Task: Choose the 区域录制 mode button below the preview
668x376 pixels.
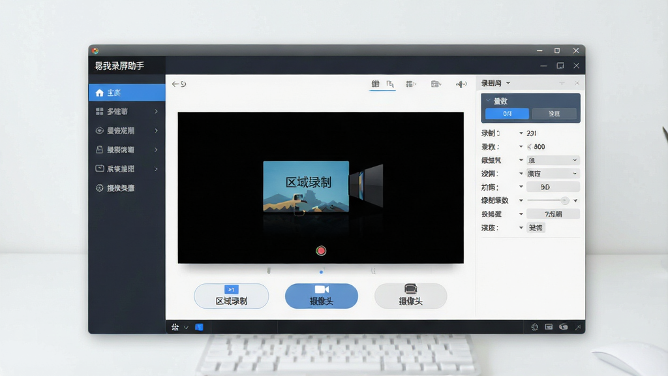Action: pyautogui.click(x=232, y=296)
